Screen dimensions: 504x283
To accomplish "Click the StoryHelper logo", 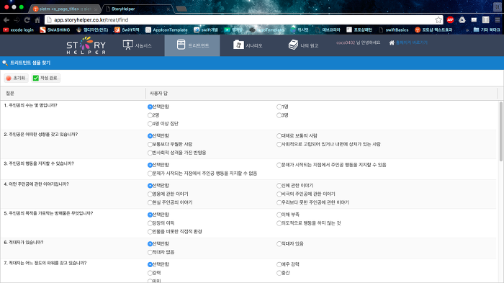I will click(x=86, y=45).
